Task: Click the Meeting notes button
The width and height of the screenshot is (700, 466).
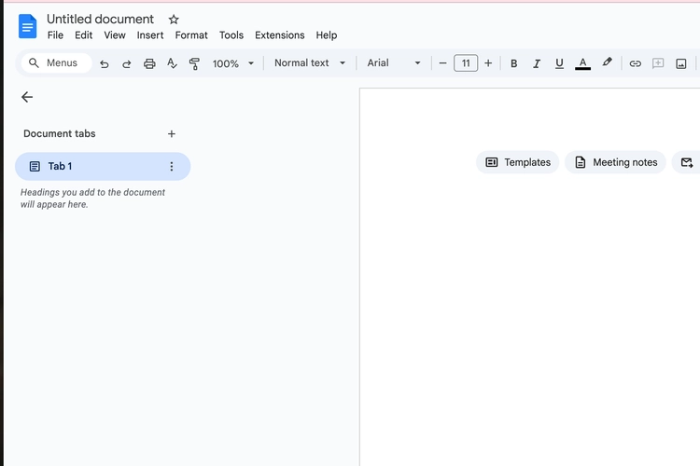Action: pyautogui.click(x=615, y=162)
